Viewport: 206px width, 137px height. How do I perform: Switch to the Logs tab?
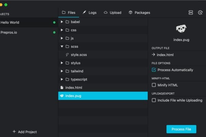(90, 13)
